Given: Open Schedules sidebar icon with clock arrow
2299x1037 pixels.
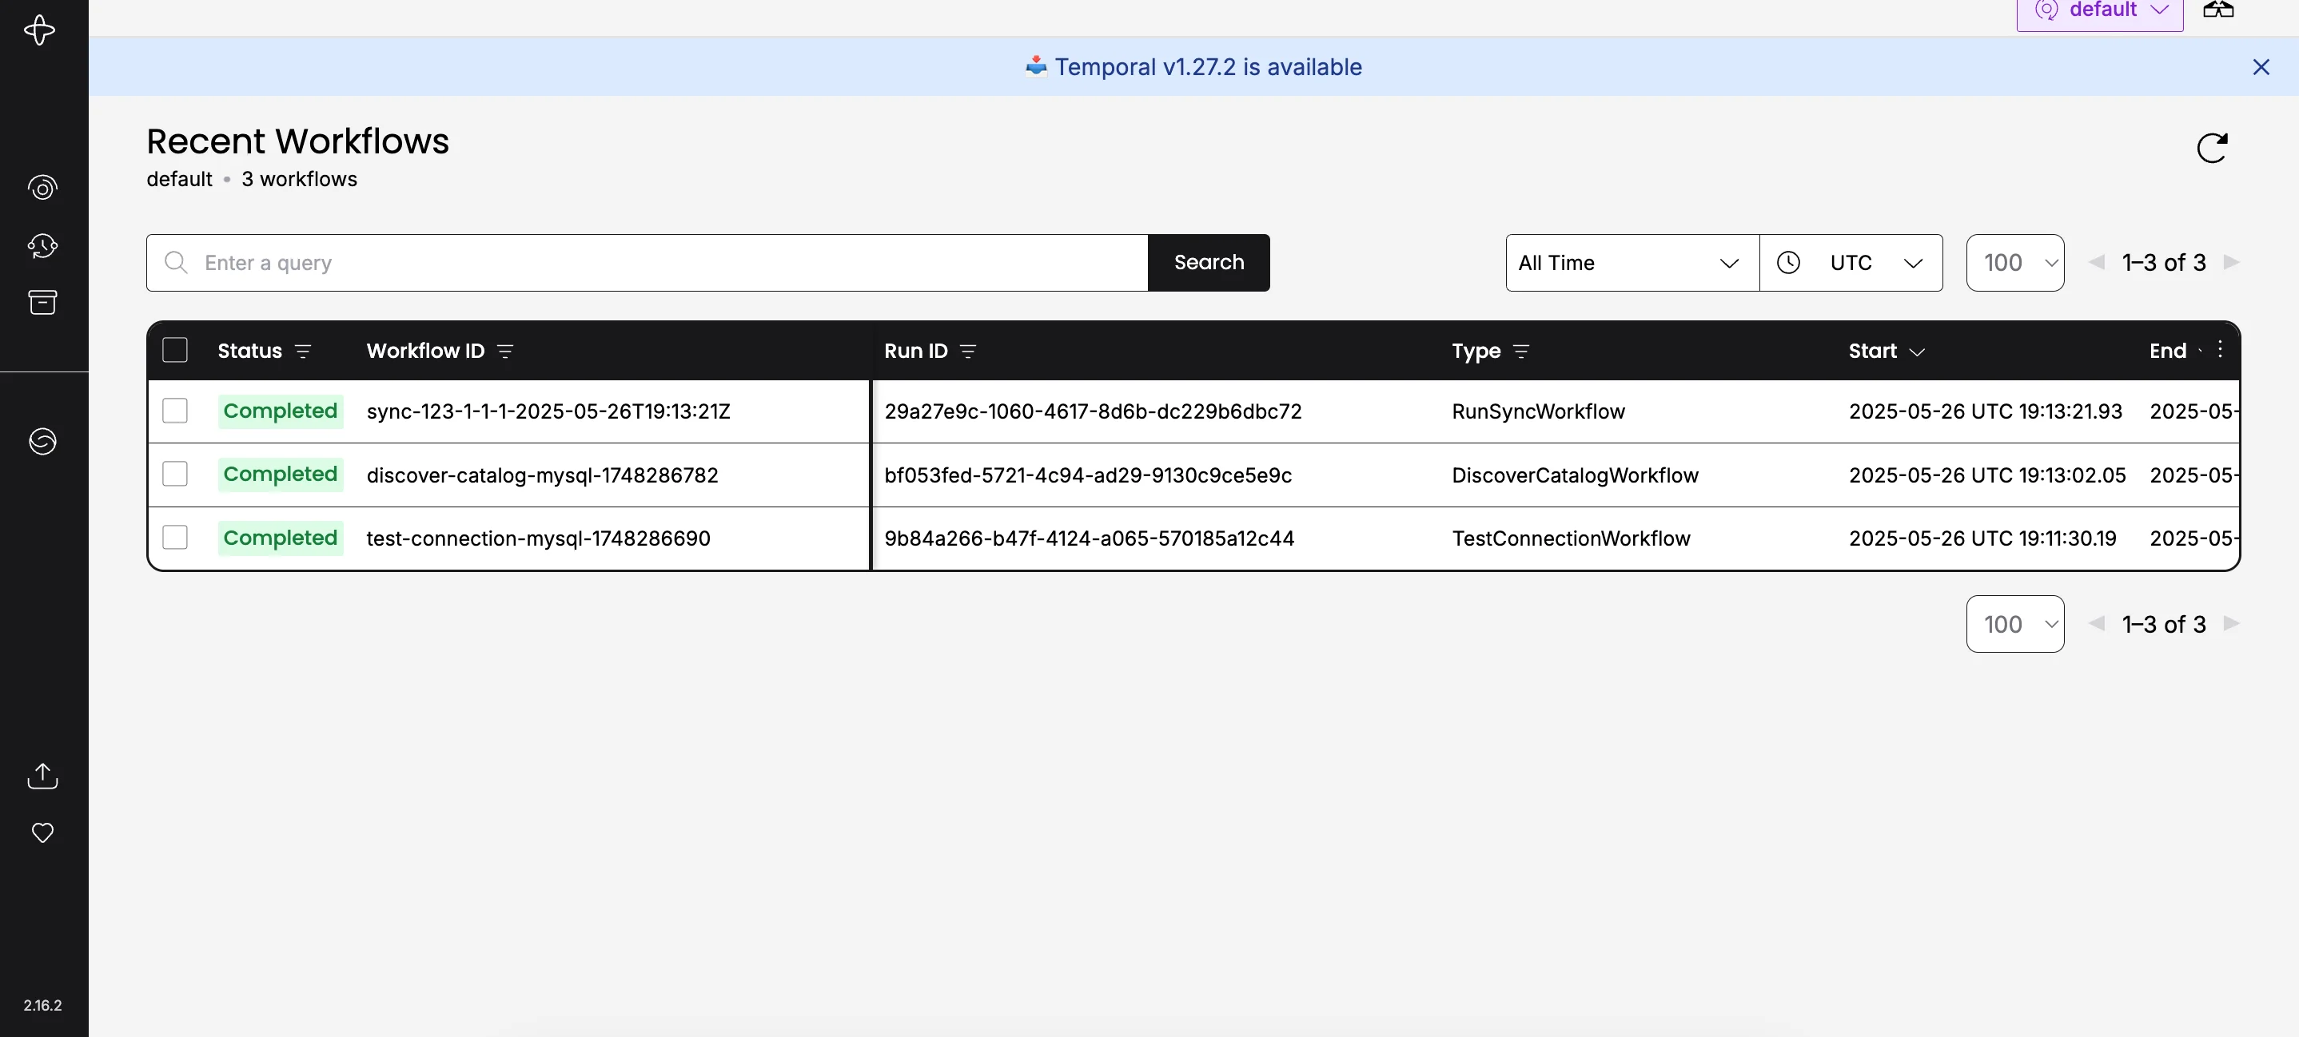Looking at the screenshot, I should (43, 245).
